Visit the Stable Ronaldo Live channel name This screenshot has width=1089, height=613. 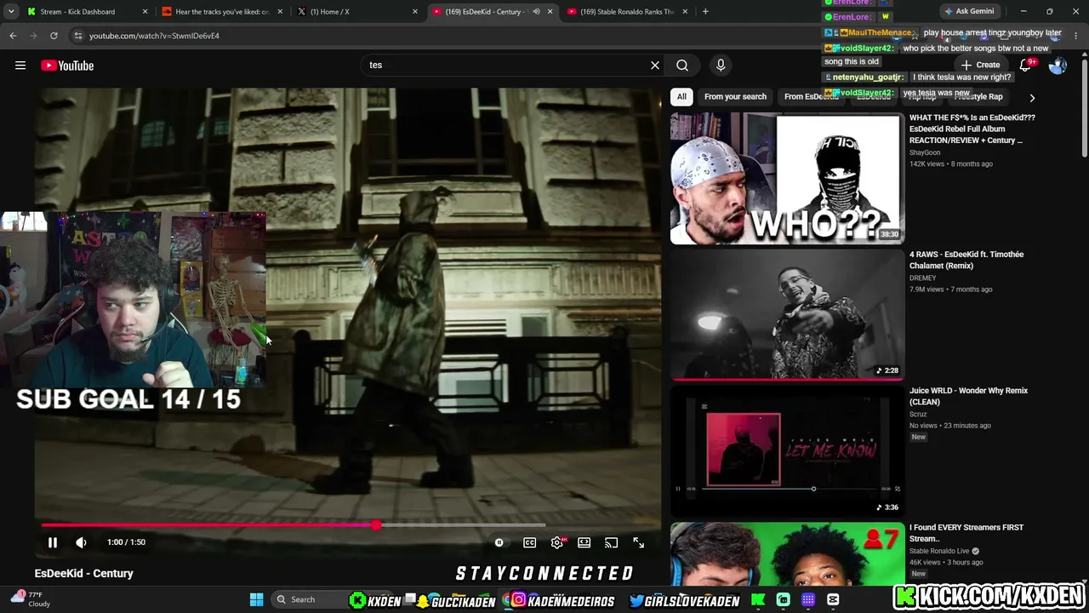[939, 551]
